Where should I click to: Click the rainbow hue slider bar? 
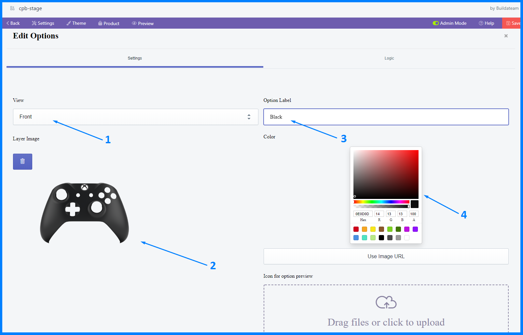381,202
